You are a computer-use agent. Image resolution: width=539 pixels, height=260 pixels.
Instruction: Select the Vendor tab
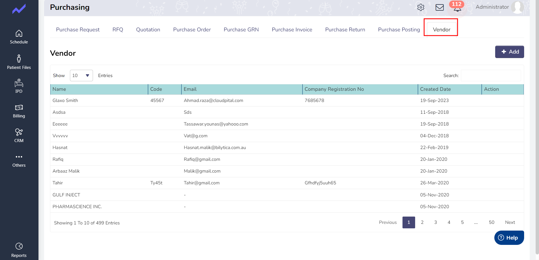[x=442, y=30]
